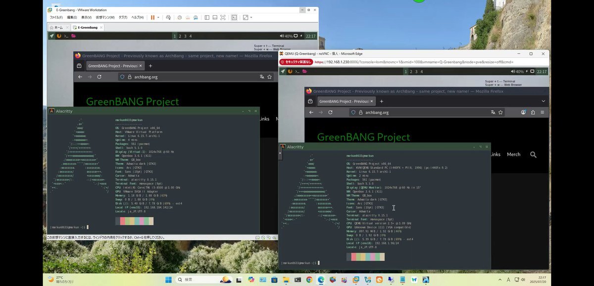Expand the power options dropdown arrow in VMware

[x=158, y=17]
